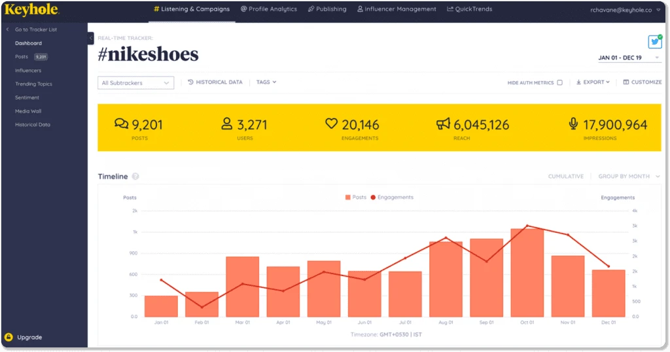Click the Oct 01 posts bar
Viewport: 670px width, 352px height.
[x=527, y=273]
